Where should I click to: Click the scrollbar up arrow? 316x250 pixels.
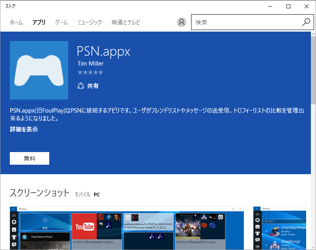click(313, 34)
